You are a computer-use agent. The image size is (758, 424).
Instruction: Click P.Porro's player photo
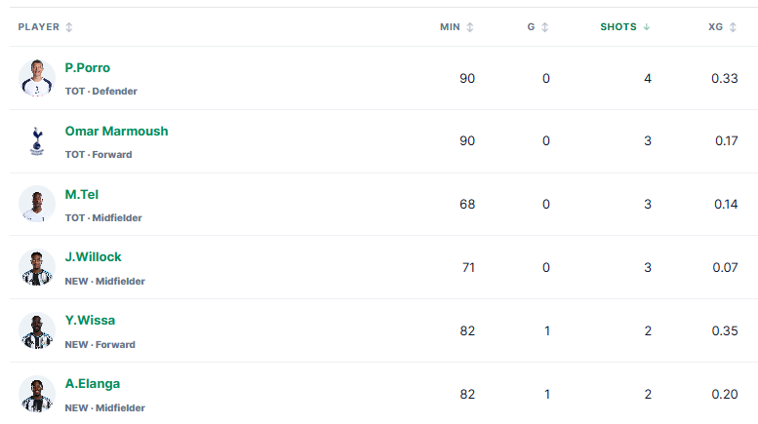(x=37, y=78)
